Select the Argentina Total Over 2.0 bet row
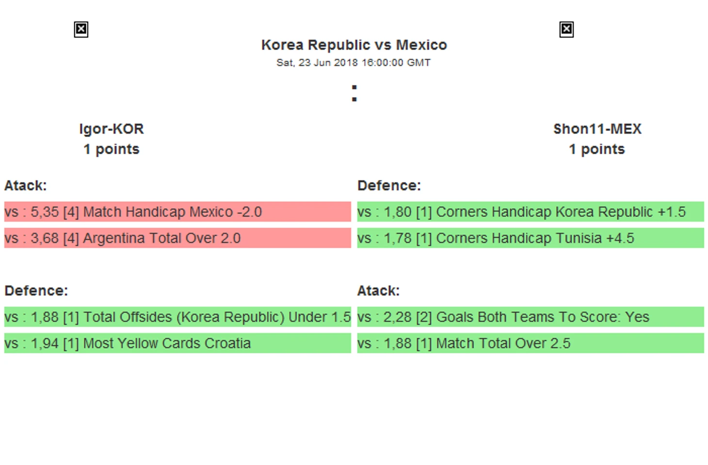This screenshot has height=465, width=708. 177,238
